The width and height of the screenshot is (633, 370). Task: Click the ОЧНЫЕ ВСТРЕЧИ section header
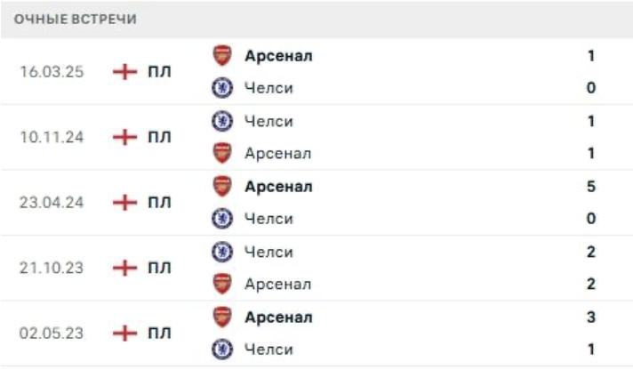click(x=76, y=20)
